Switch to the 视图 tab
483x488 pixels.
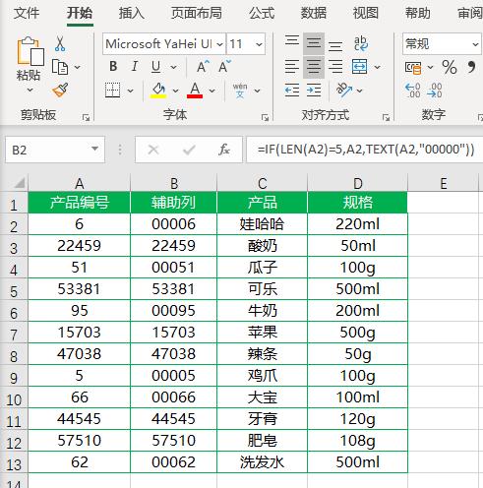click(x=366, y=13)
